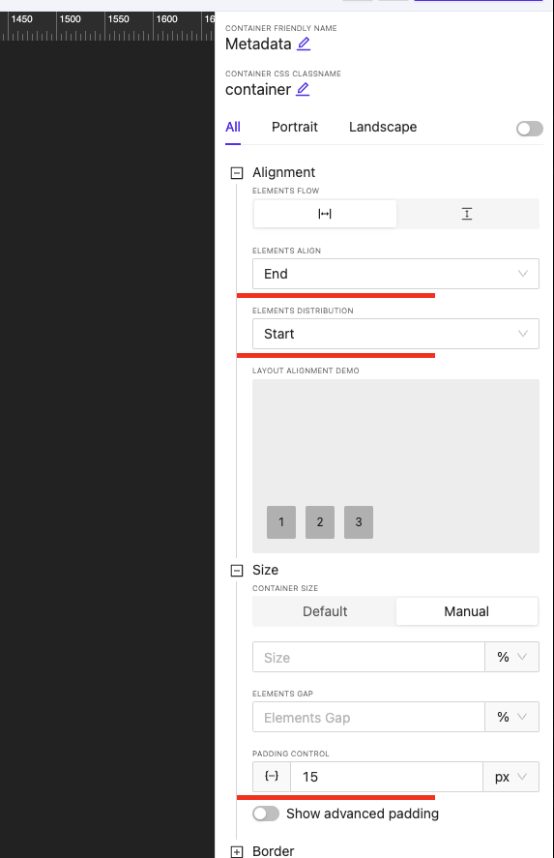Switch to the Portrait tab
Screen dimensions: 554x858
[295, 127]
